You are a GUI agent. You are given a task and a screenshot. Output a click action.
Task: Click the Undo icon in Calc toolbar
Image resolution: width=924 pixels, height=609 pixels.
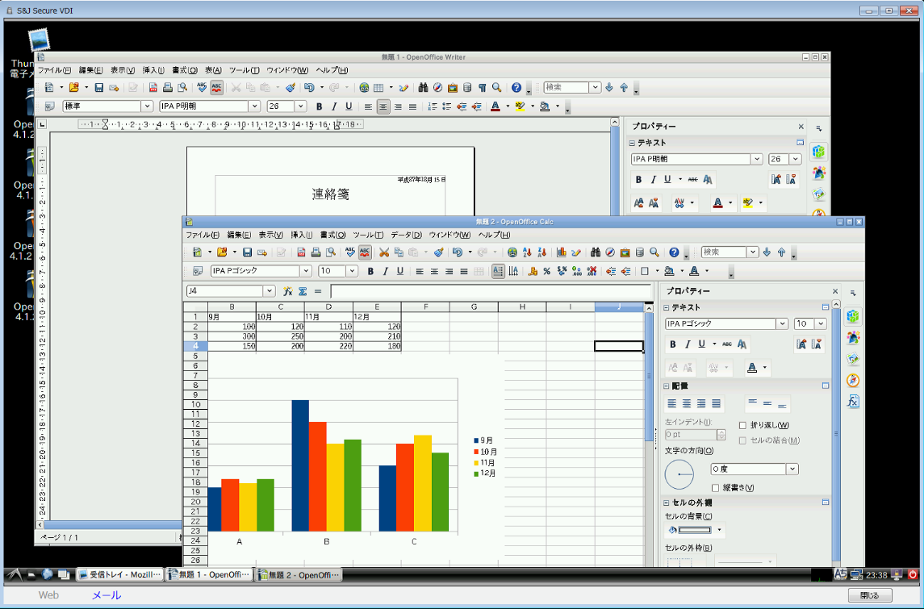458,252
